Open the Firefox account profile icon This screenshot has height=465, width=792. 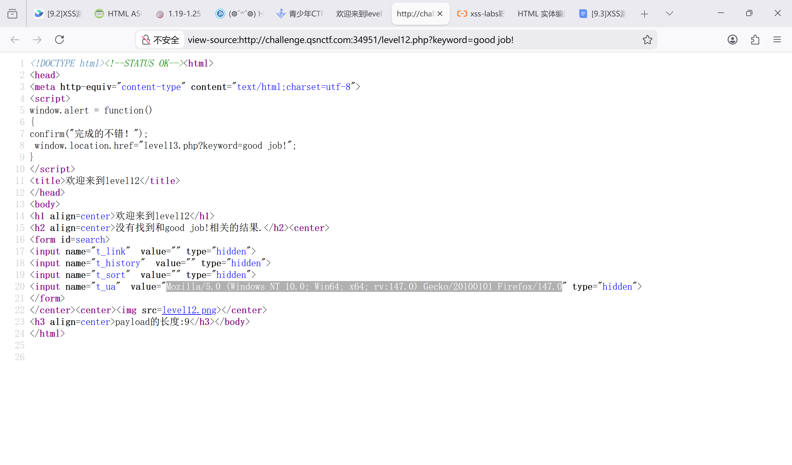(732, 40)
